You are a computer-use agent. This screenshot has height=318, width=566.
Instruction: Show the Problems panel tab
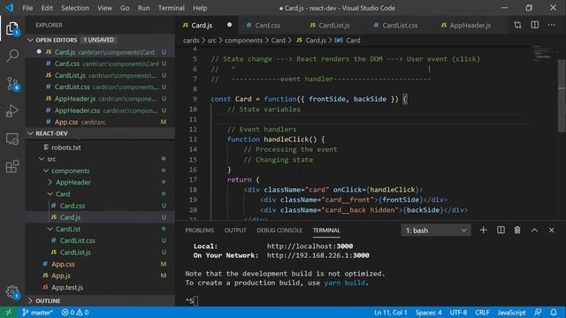[199, 230]
